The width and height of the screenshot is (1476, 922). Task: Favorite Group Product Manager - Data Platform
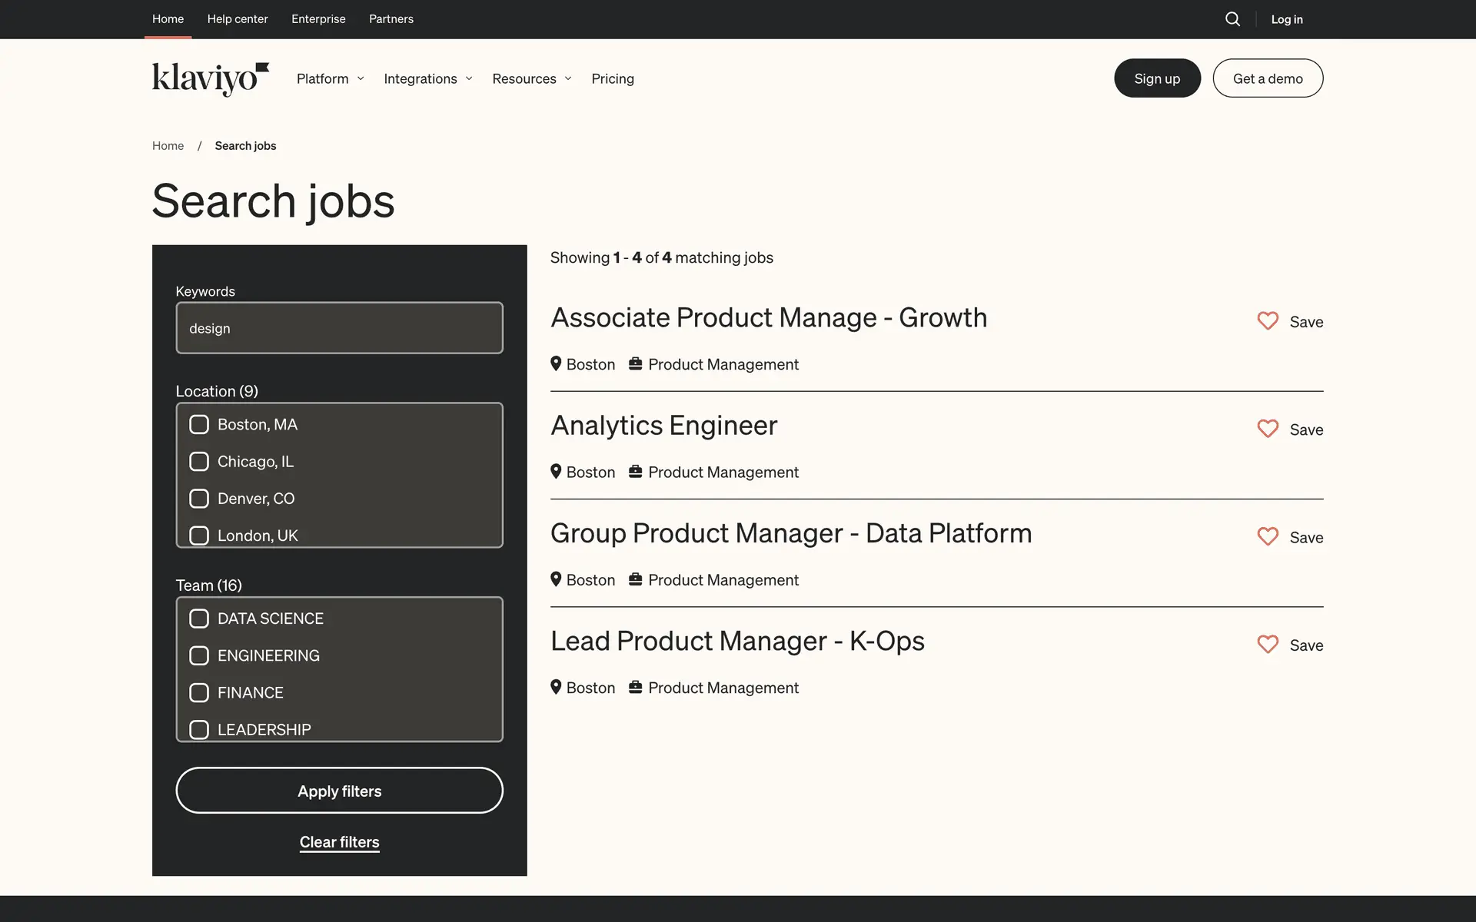point(1268,536)
